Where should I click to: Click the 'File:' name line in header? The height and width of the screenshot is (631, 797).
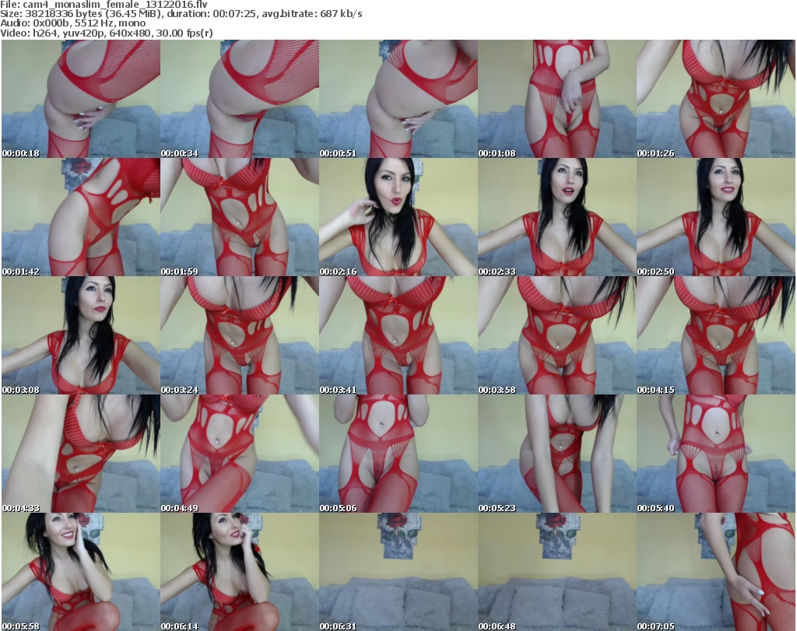point(104,5)
